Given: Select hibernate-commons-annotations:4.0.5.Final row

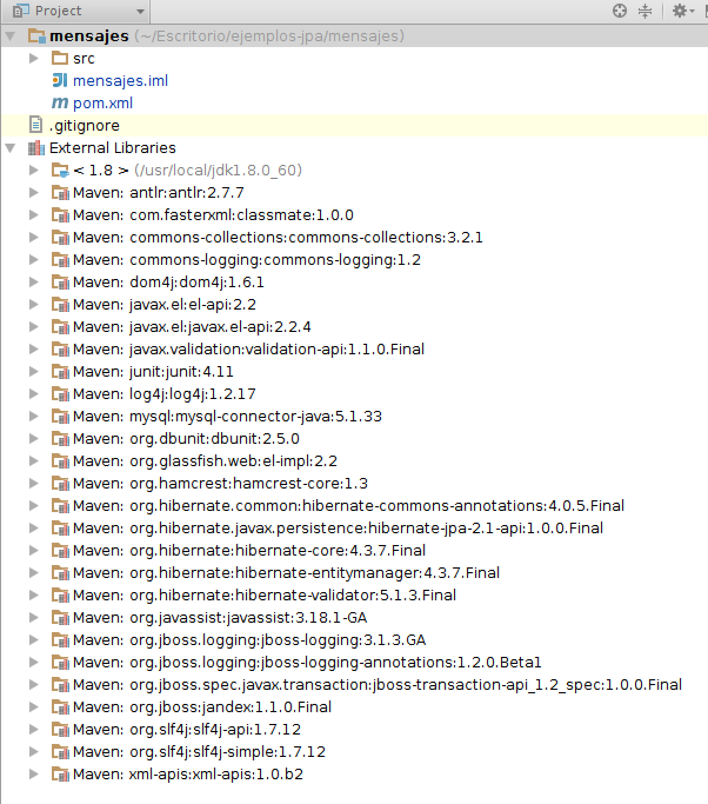Looking at the screenshot, I should (x=348, y=506).
